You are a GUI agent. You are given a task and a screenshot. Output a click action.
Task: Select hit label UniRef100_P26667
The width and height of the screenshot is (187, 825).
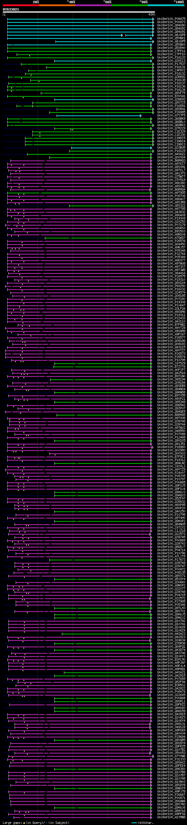pyautogui.click(x=171, y=795)
